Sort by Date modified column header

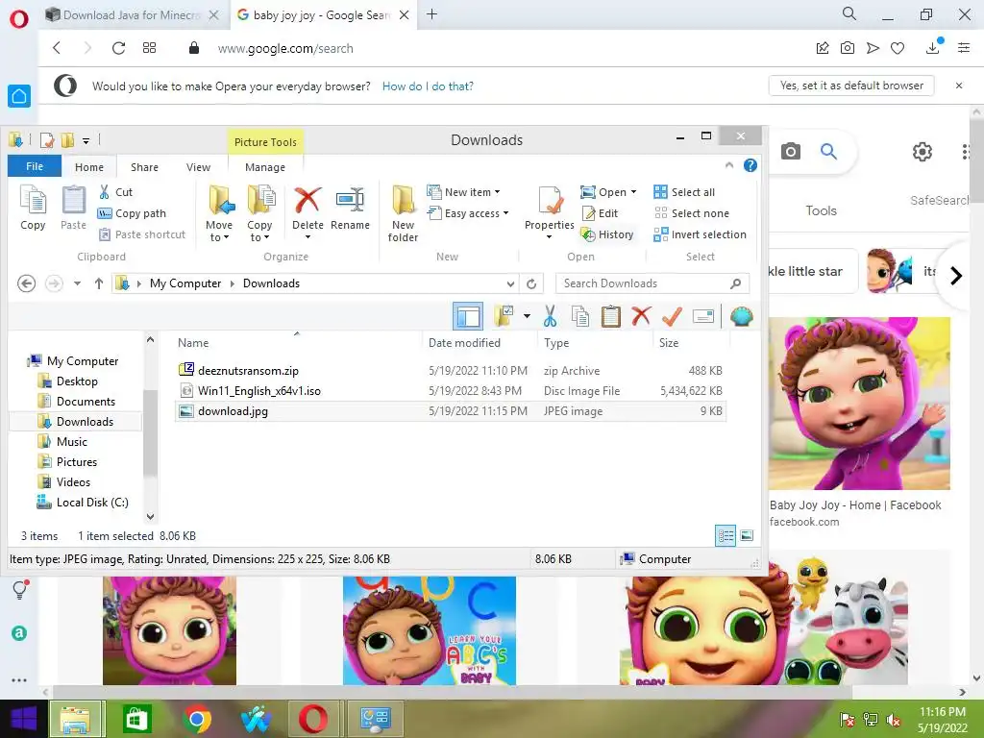tap(464, 343)
